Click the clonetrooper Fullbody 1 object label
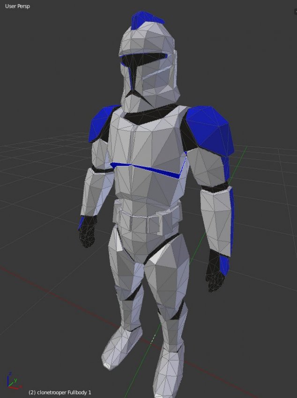The image size is (297, 398). [x=60, y=392]
